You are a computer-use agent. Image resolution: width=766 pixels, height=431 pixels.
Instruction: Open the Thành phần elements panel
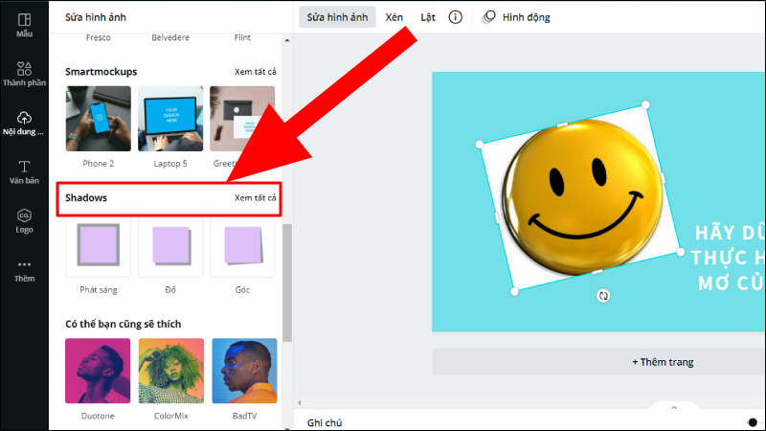point(24,75)
